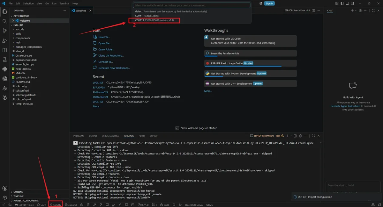This screenshot has width=383, height=207.
Task: Open the Python view in activity bar
Action: 4,69
